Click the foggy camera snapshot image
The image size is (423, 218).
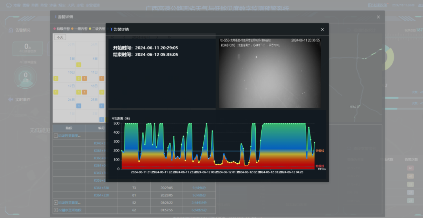pos(270,73)
